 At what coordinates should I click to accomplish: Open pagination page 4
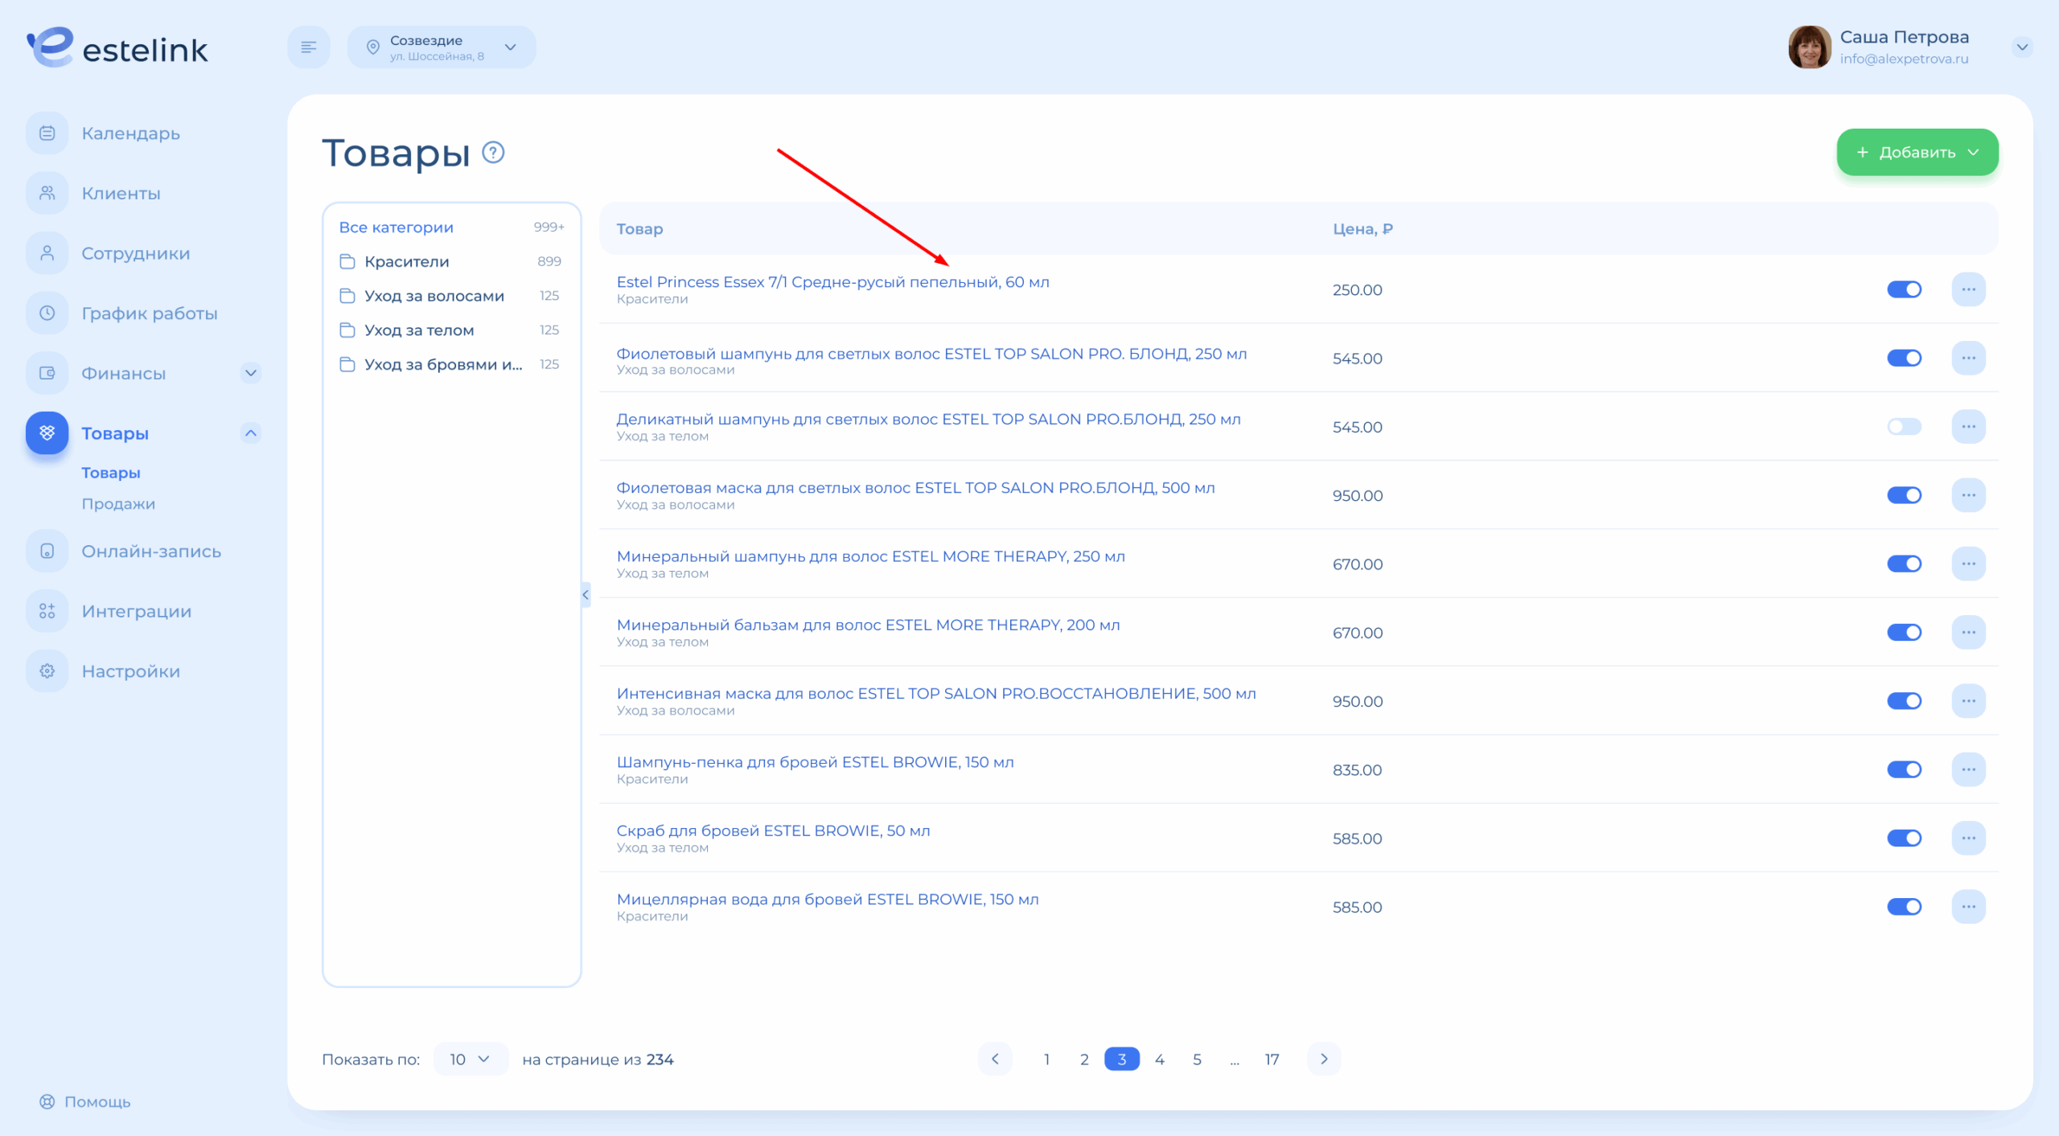[1159, 1059]
